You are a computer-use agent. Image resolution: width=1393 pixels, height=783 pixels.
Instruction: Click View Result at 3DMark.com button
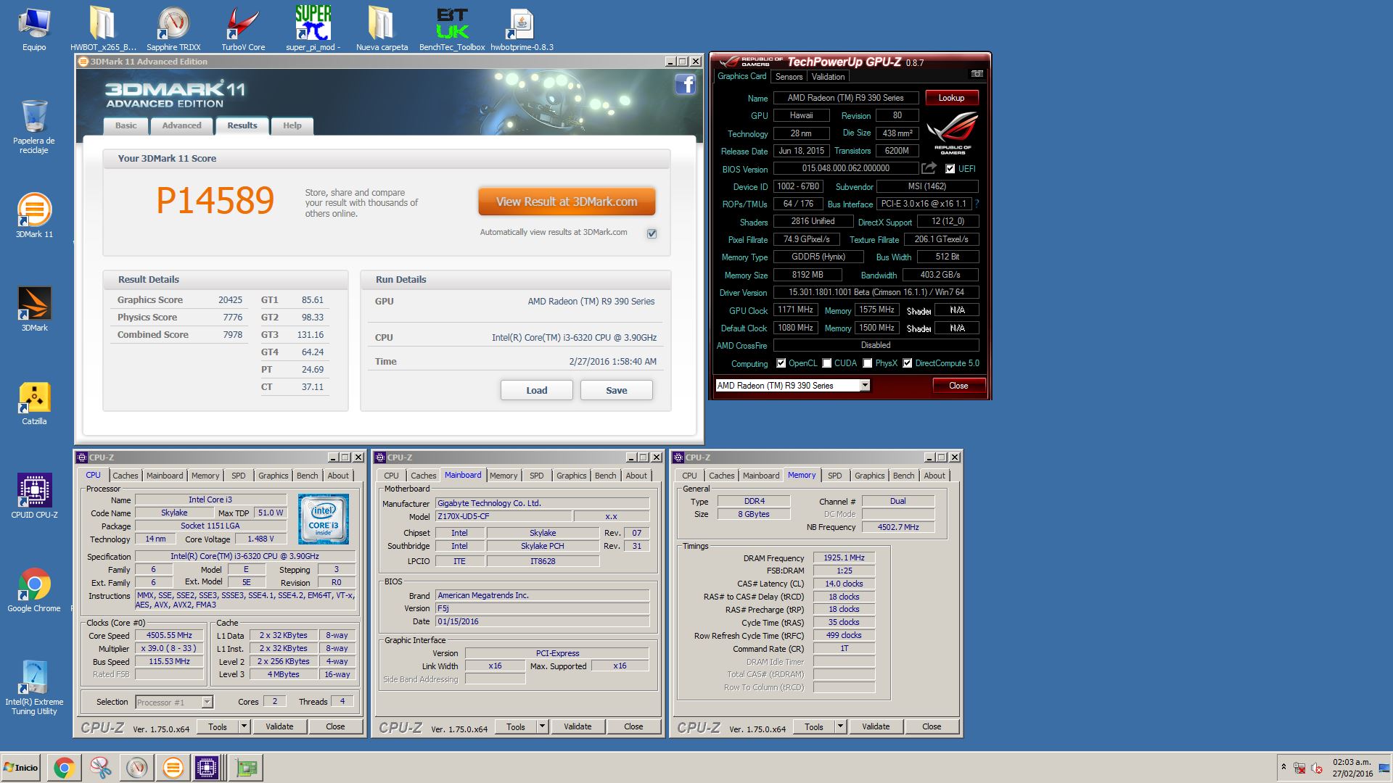click(x=567, y=202)
